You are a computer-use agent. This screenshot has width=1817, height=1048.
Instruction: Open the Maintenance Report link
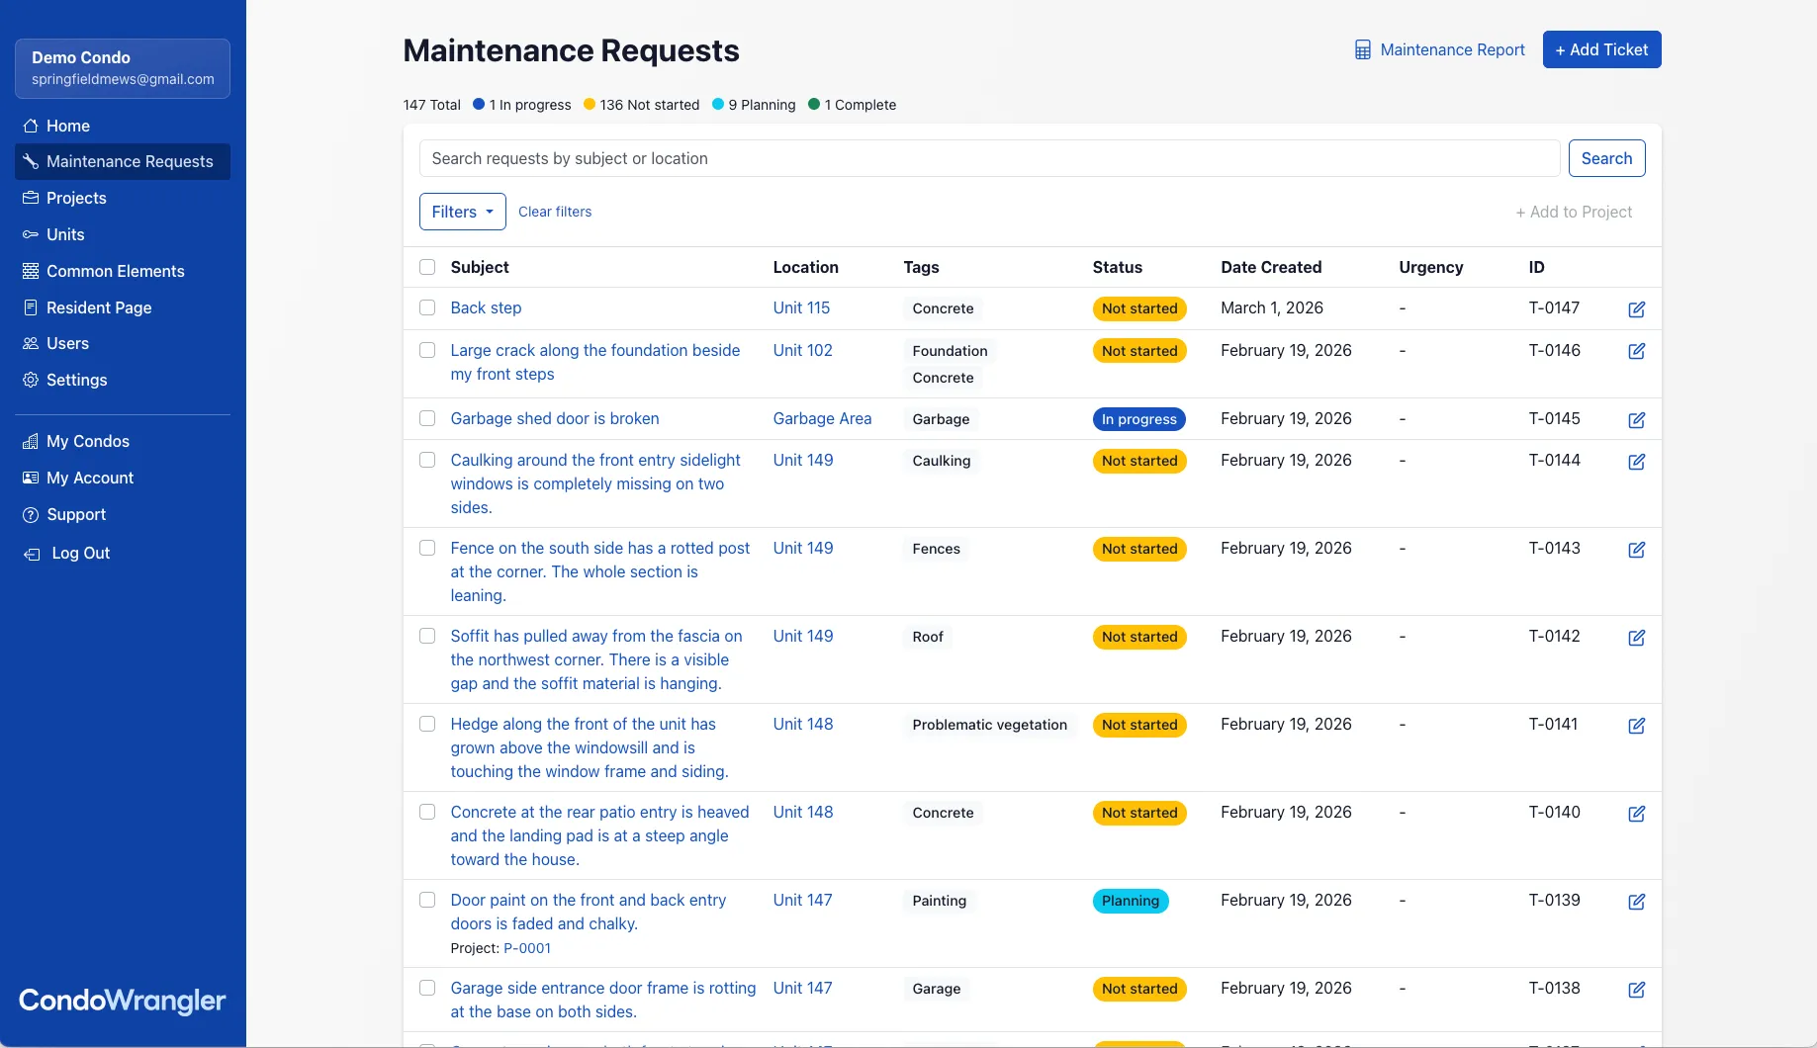tap(1439, 49)
